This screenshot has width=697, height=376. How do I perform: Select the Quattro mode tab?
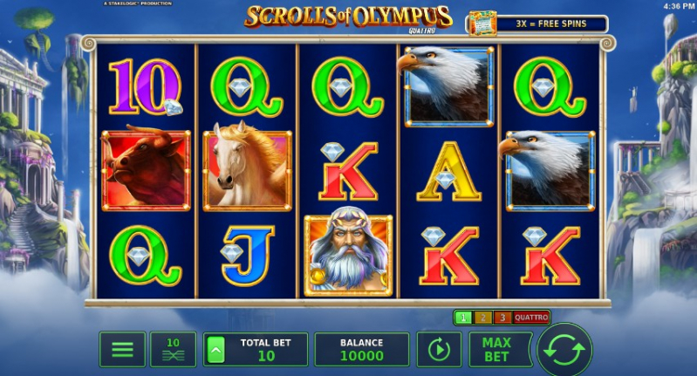click(531, 318)
